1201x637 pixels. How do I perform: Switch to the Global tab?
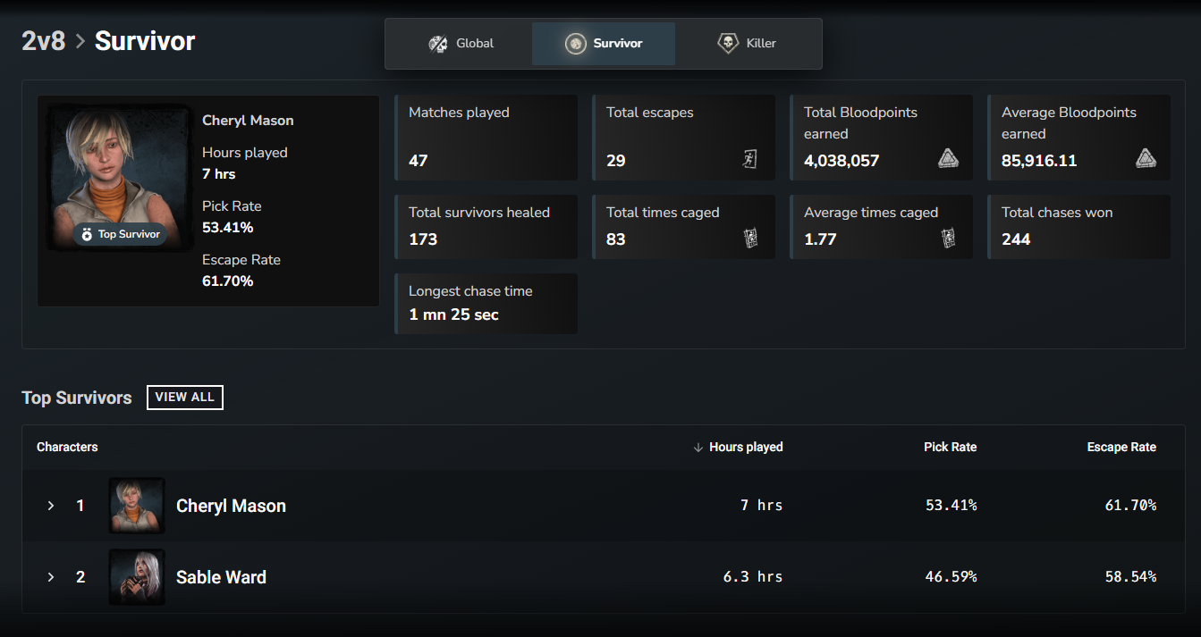(x=461, y=44)
